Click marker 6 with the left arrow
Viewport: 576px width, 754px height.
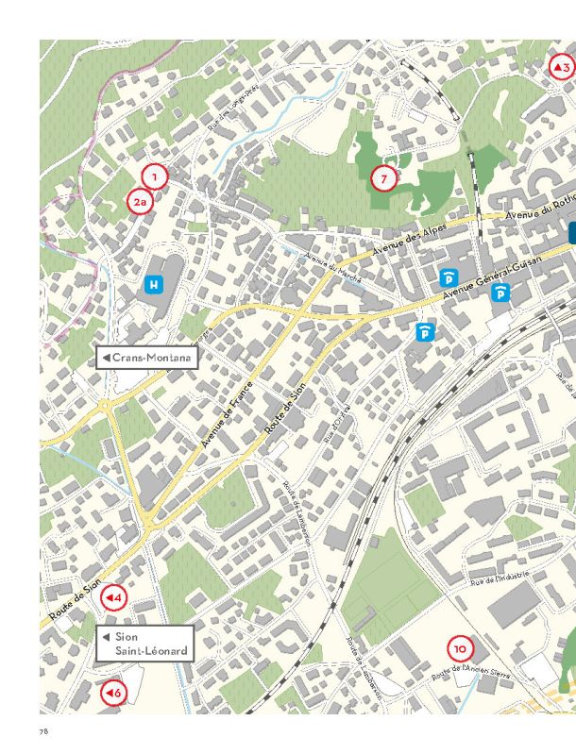pyautogui.click(x=113, y=694)
